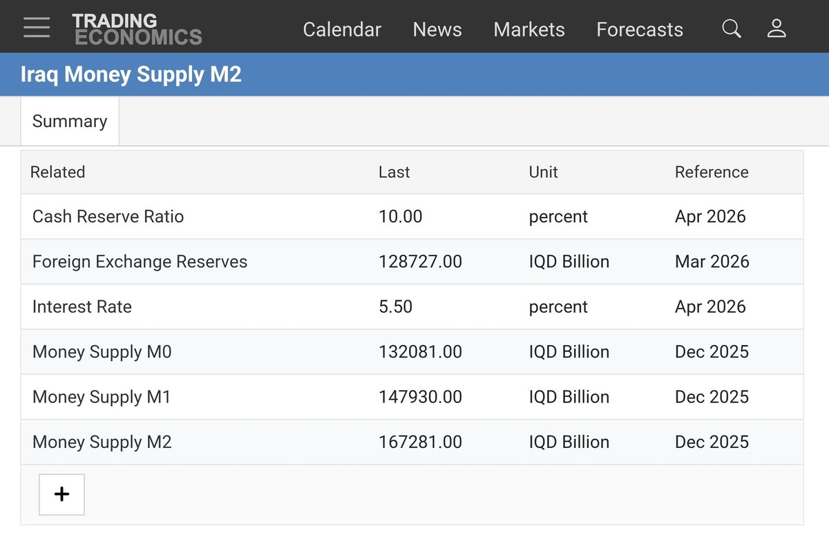The height and width of the screenshot is (535, 829).
Task: Open the News menu item
Action: 437,30
